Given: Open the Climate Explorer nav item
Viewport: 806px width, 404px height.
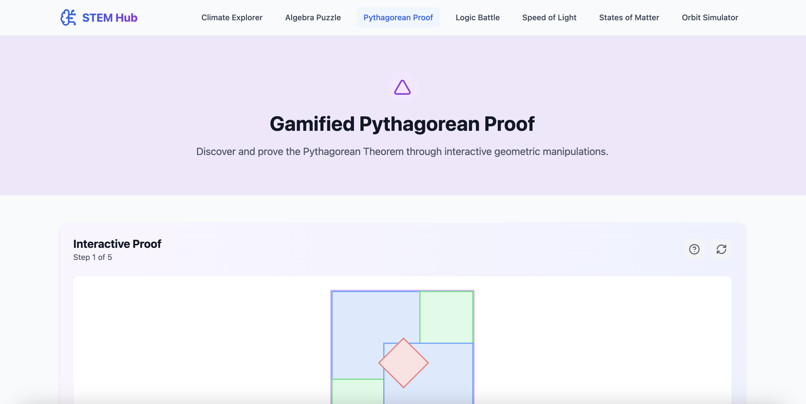Looking at the screenshot, I should [232, 17].
